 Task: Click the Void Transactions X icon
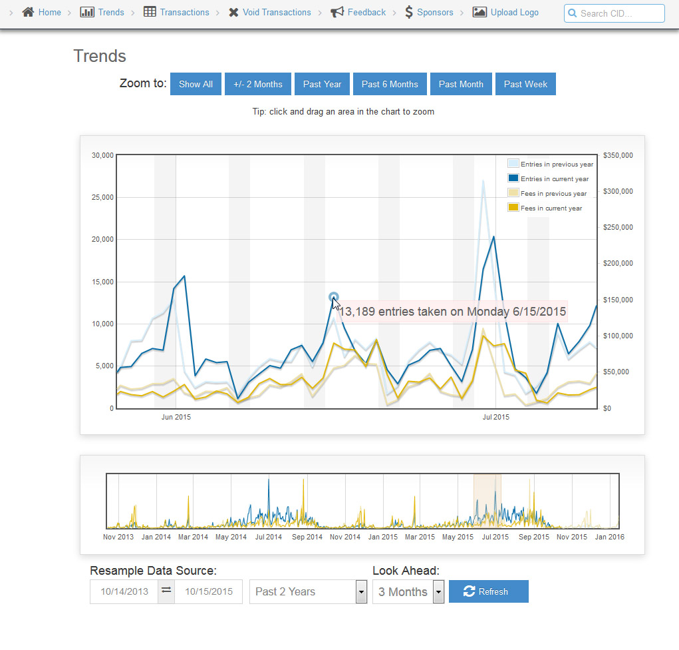click(233, 12)
